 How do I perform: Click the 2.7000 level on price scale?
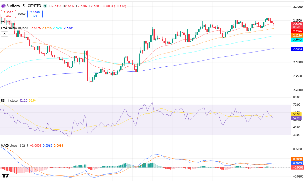tap(297, 7)
